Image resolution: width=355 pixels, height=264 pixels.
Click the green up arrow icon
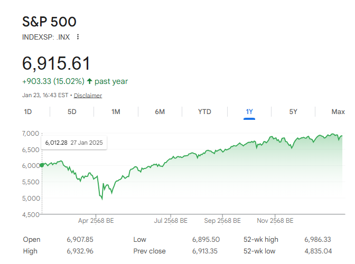tap(89, 81)
